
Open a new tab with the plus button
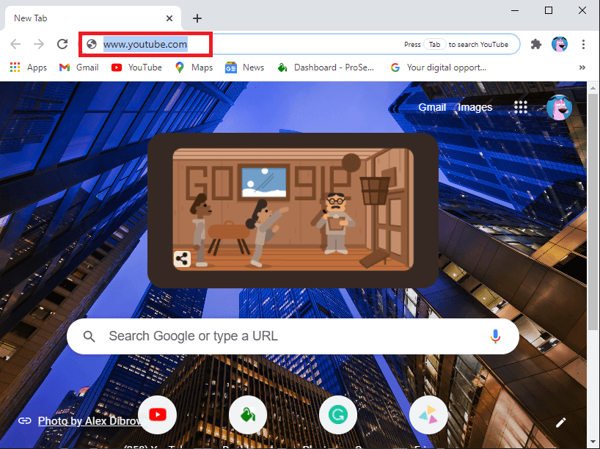point(197,18)
